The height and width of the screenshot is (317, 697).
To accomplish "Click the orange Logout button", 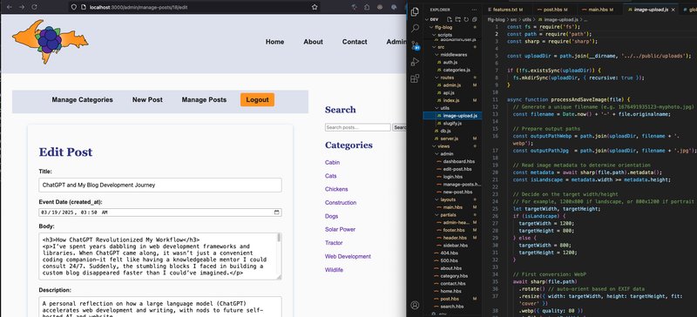I will (257, 99).
